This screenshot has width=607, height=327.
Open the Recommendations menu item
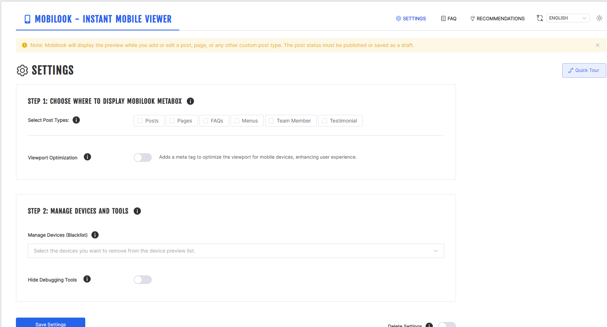tap(498, 18)
